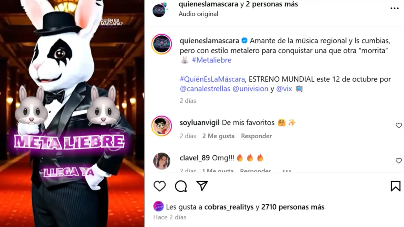Open the '2710 personas más' likes list
The width and height of the screenshot is (404, 227).
pos(293,207)
